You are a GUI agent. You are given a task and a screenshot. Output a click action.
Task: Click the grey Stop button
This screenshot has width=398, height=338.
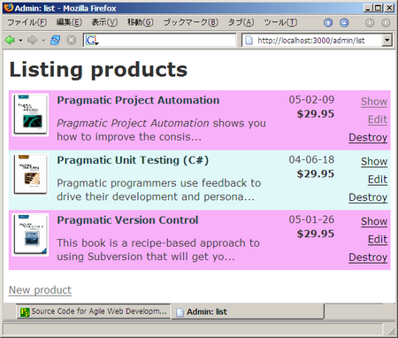pyautogui.click(x=71, y=40)
